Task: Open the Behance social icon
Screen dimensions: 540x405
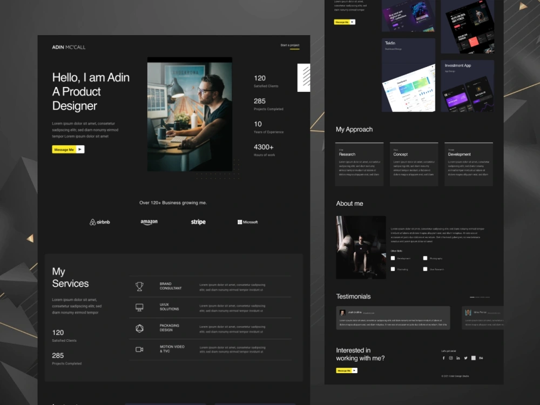Action: tap(481, 358)
